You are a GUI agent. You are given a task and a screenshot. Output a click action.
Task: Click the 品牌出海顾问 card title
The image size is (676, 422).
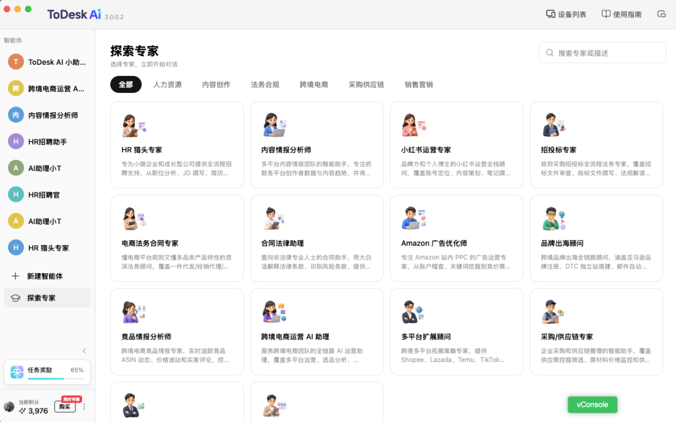[x=562, y=243]
